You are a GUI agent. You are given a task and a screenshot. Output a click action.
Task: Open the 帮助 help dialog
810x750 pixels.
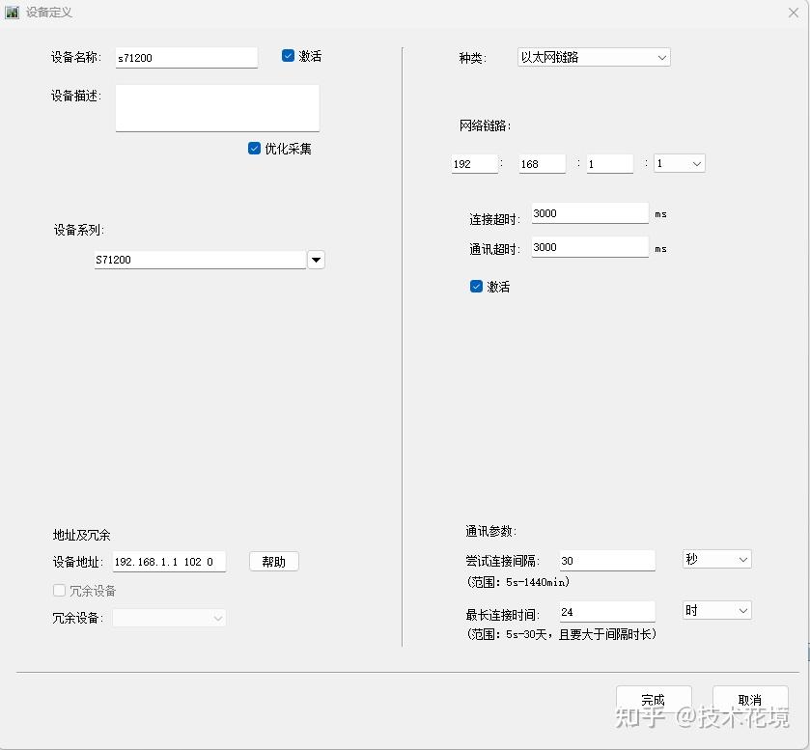(273, 561)
